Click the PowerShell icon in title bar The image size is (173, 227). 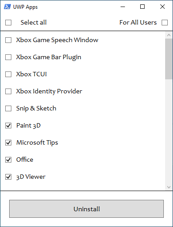[7, 7]
